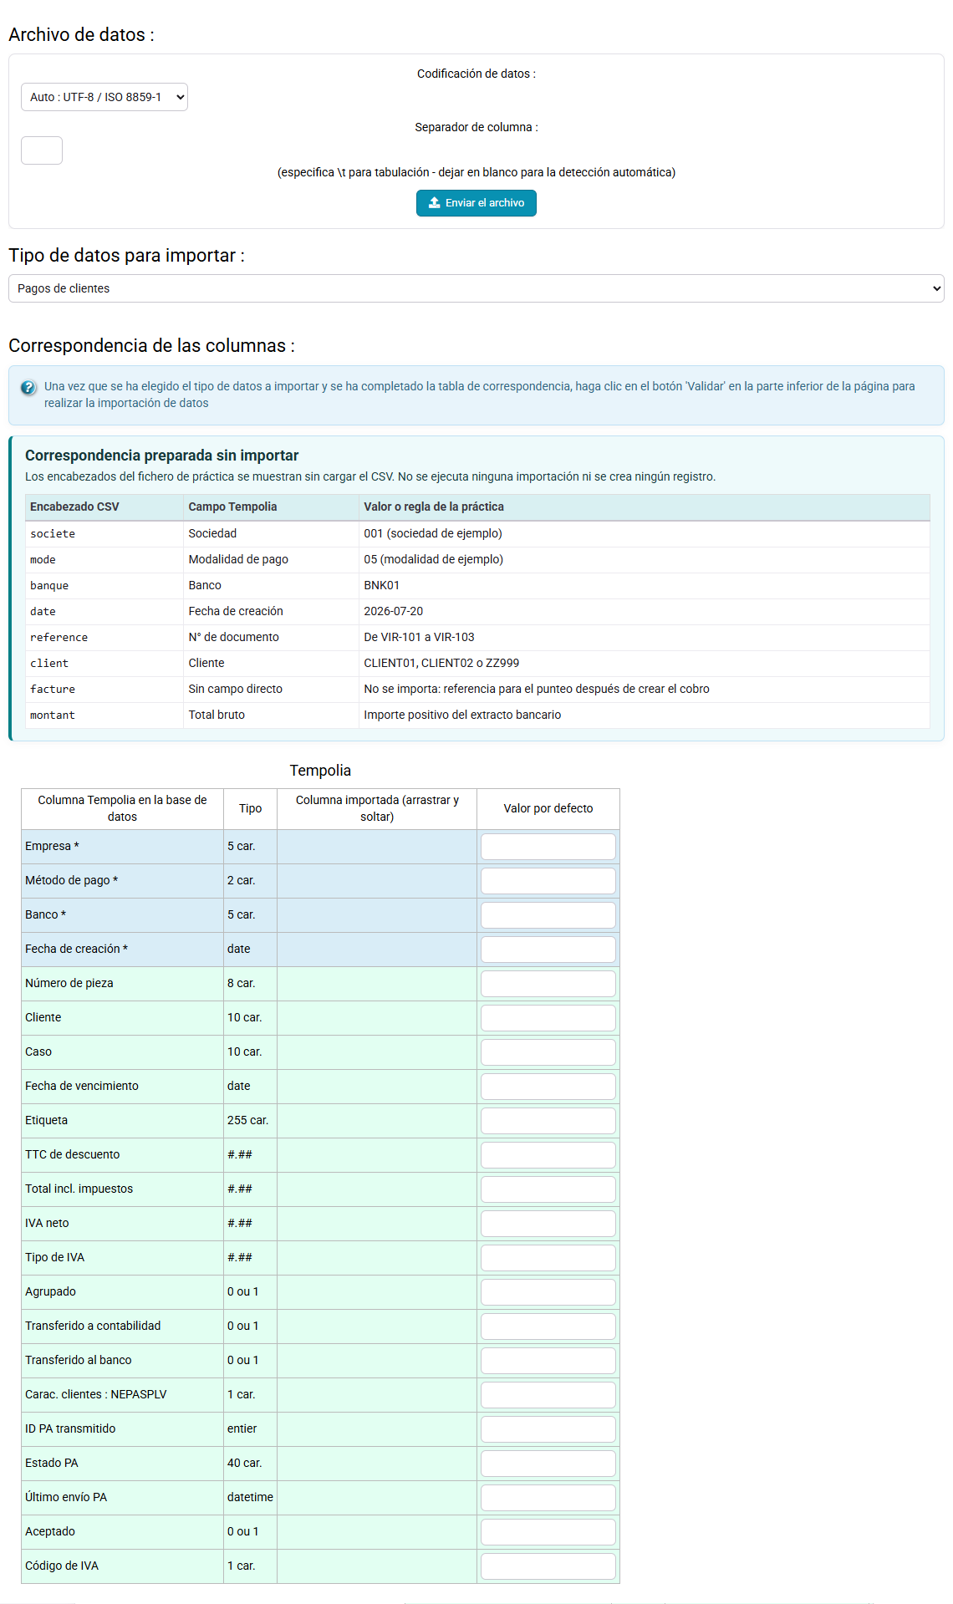Click the 'Valor por defecto' column header
This screenshot has width=953, height=1604.
(548, 808)
